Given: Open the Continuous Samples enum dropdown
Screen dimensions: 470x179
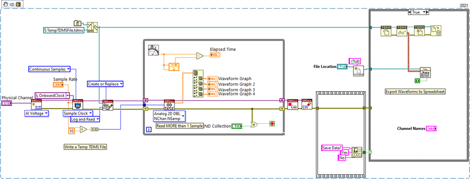Looking at the screenshot, I should pos(49,69).
